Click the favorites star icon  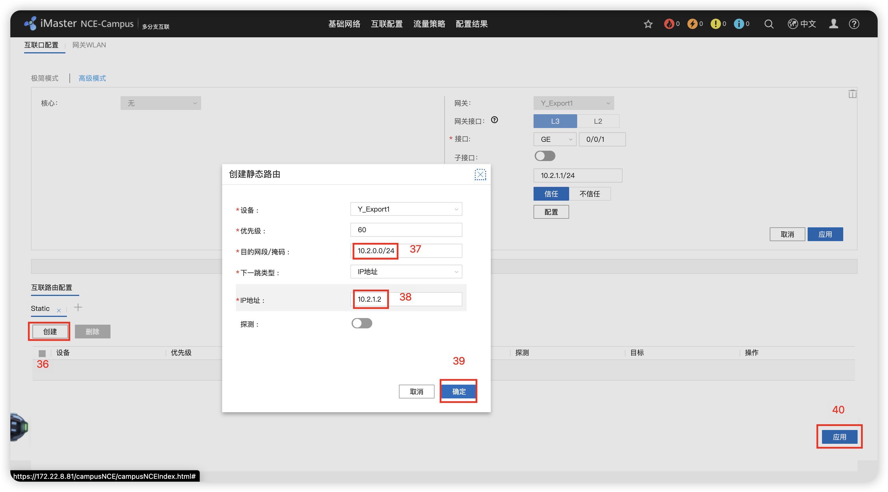click(648, 24)
